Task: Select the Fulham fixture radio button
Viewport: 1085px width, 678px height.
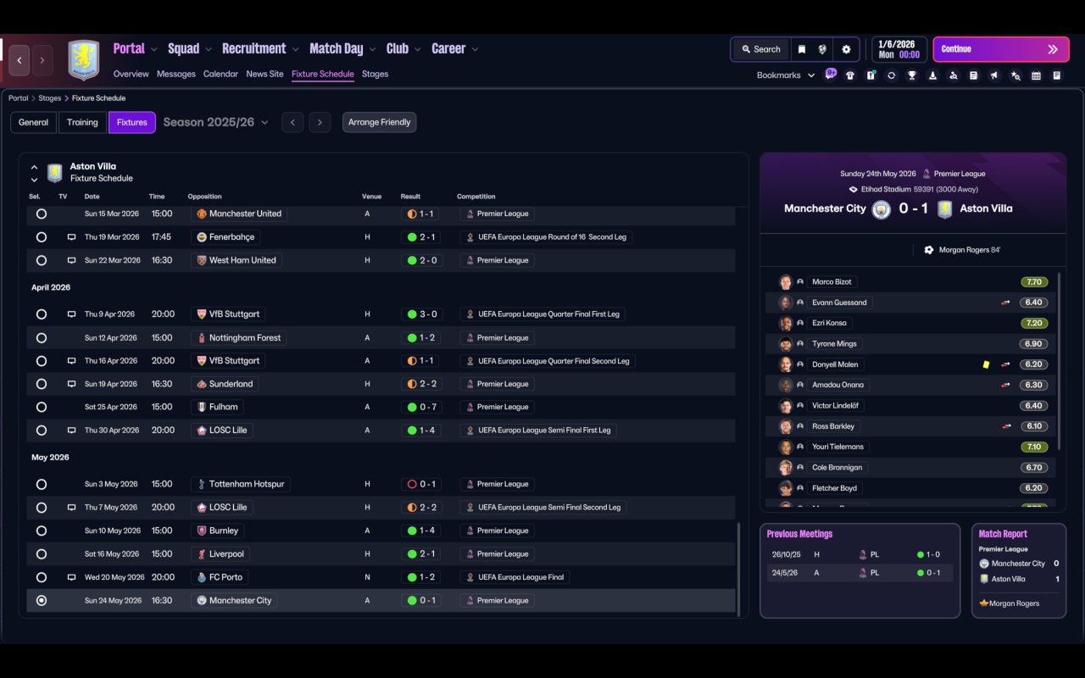Action: pos(42,408)
